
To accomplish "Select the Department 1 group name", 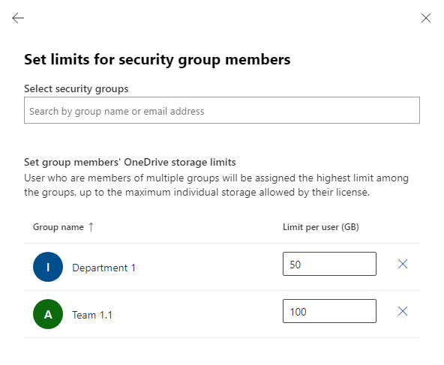I will 103,268.
